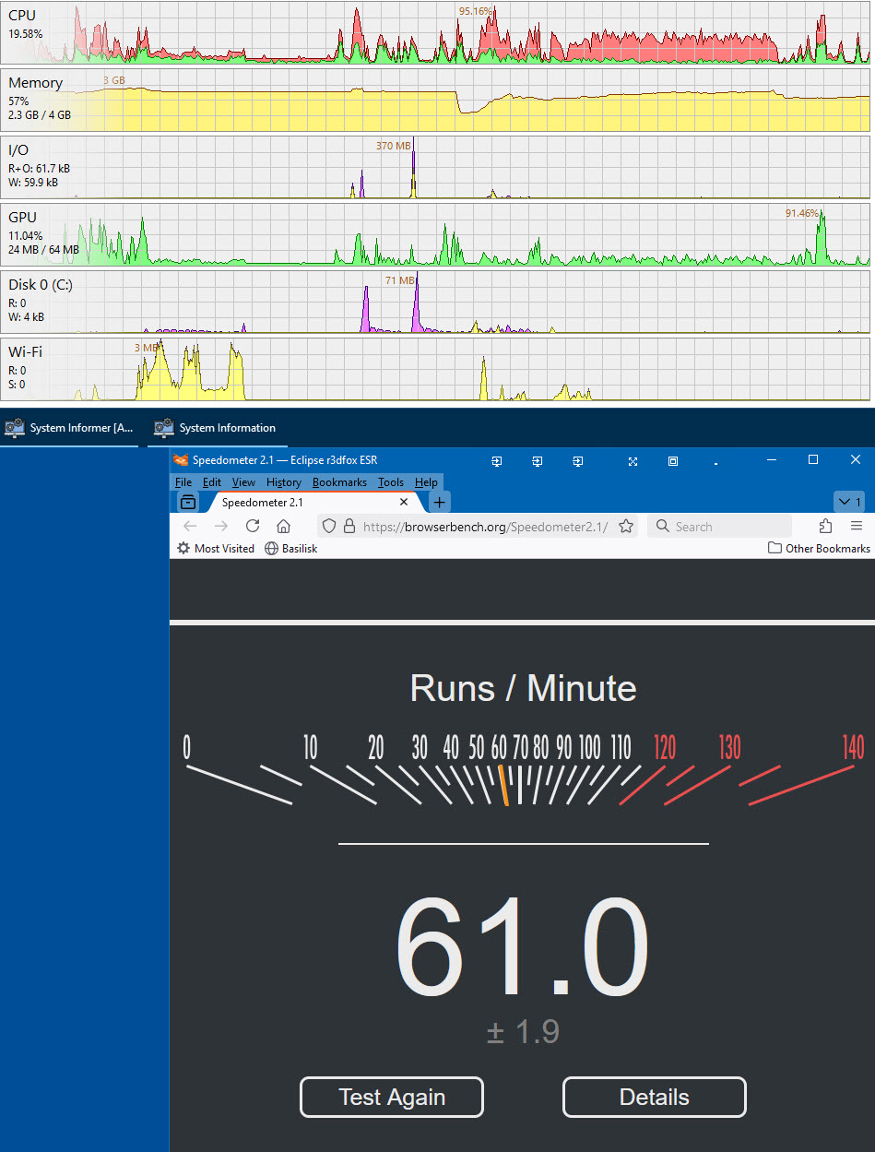Click the padlock site security icon
This screenshot has width=875, height=1152.
click(x=349, y=526)
